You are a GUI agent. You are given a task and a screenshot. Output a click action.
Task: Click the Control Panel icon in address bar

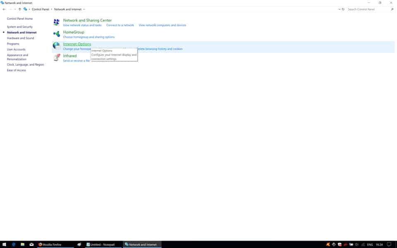(x=25, y=9)
